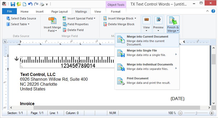Screen dimensions: 218x118
Task: Click the New document icon in the quick access toolbar
Action: (25, 4)
